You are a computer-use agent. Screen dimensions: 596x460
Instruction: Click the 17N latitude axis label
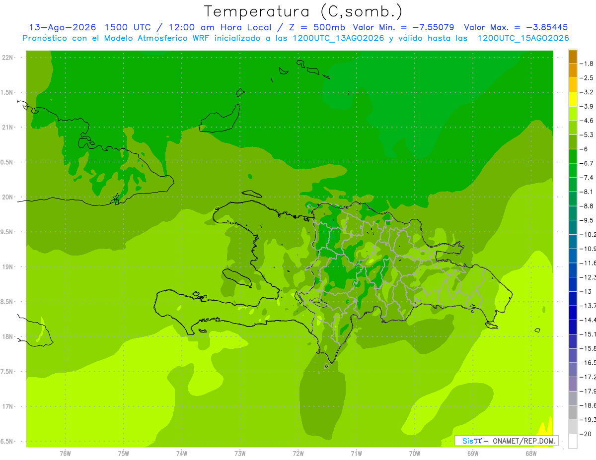coord(7,406)
